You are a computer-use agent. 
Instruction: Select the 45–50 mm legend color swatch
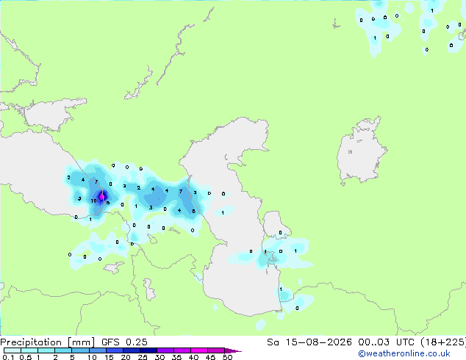(x=216, y=350)
